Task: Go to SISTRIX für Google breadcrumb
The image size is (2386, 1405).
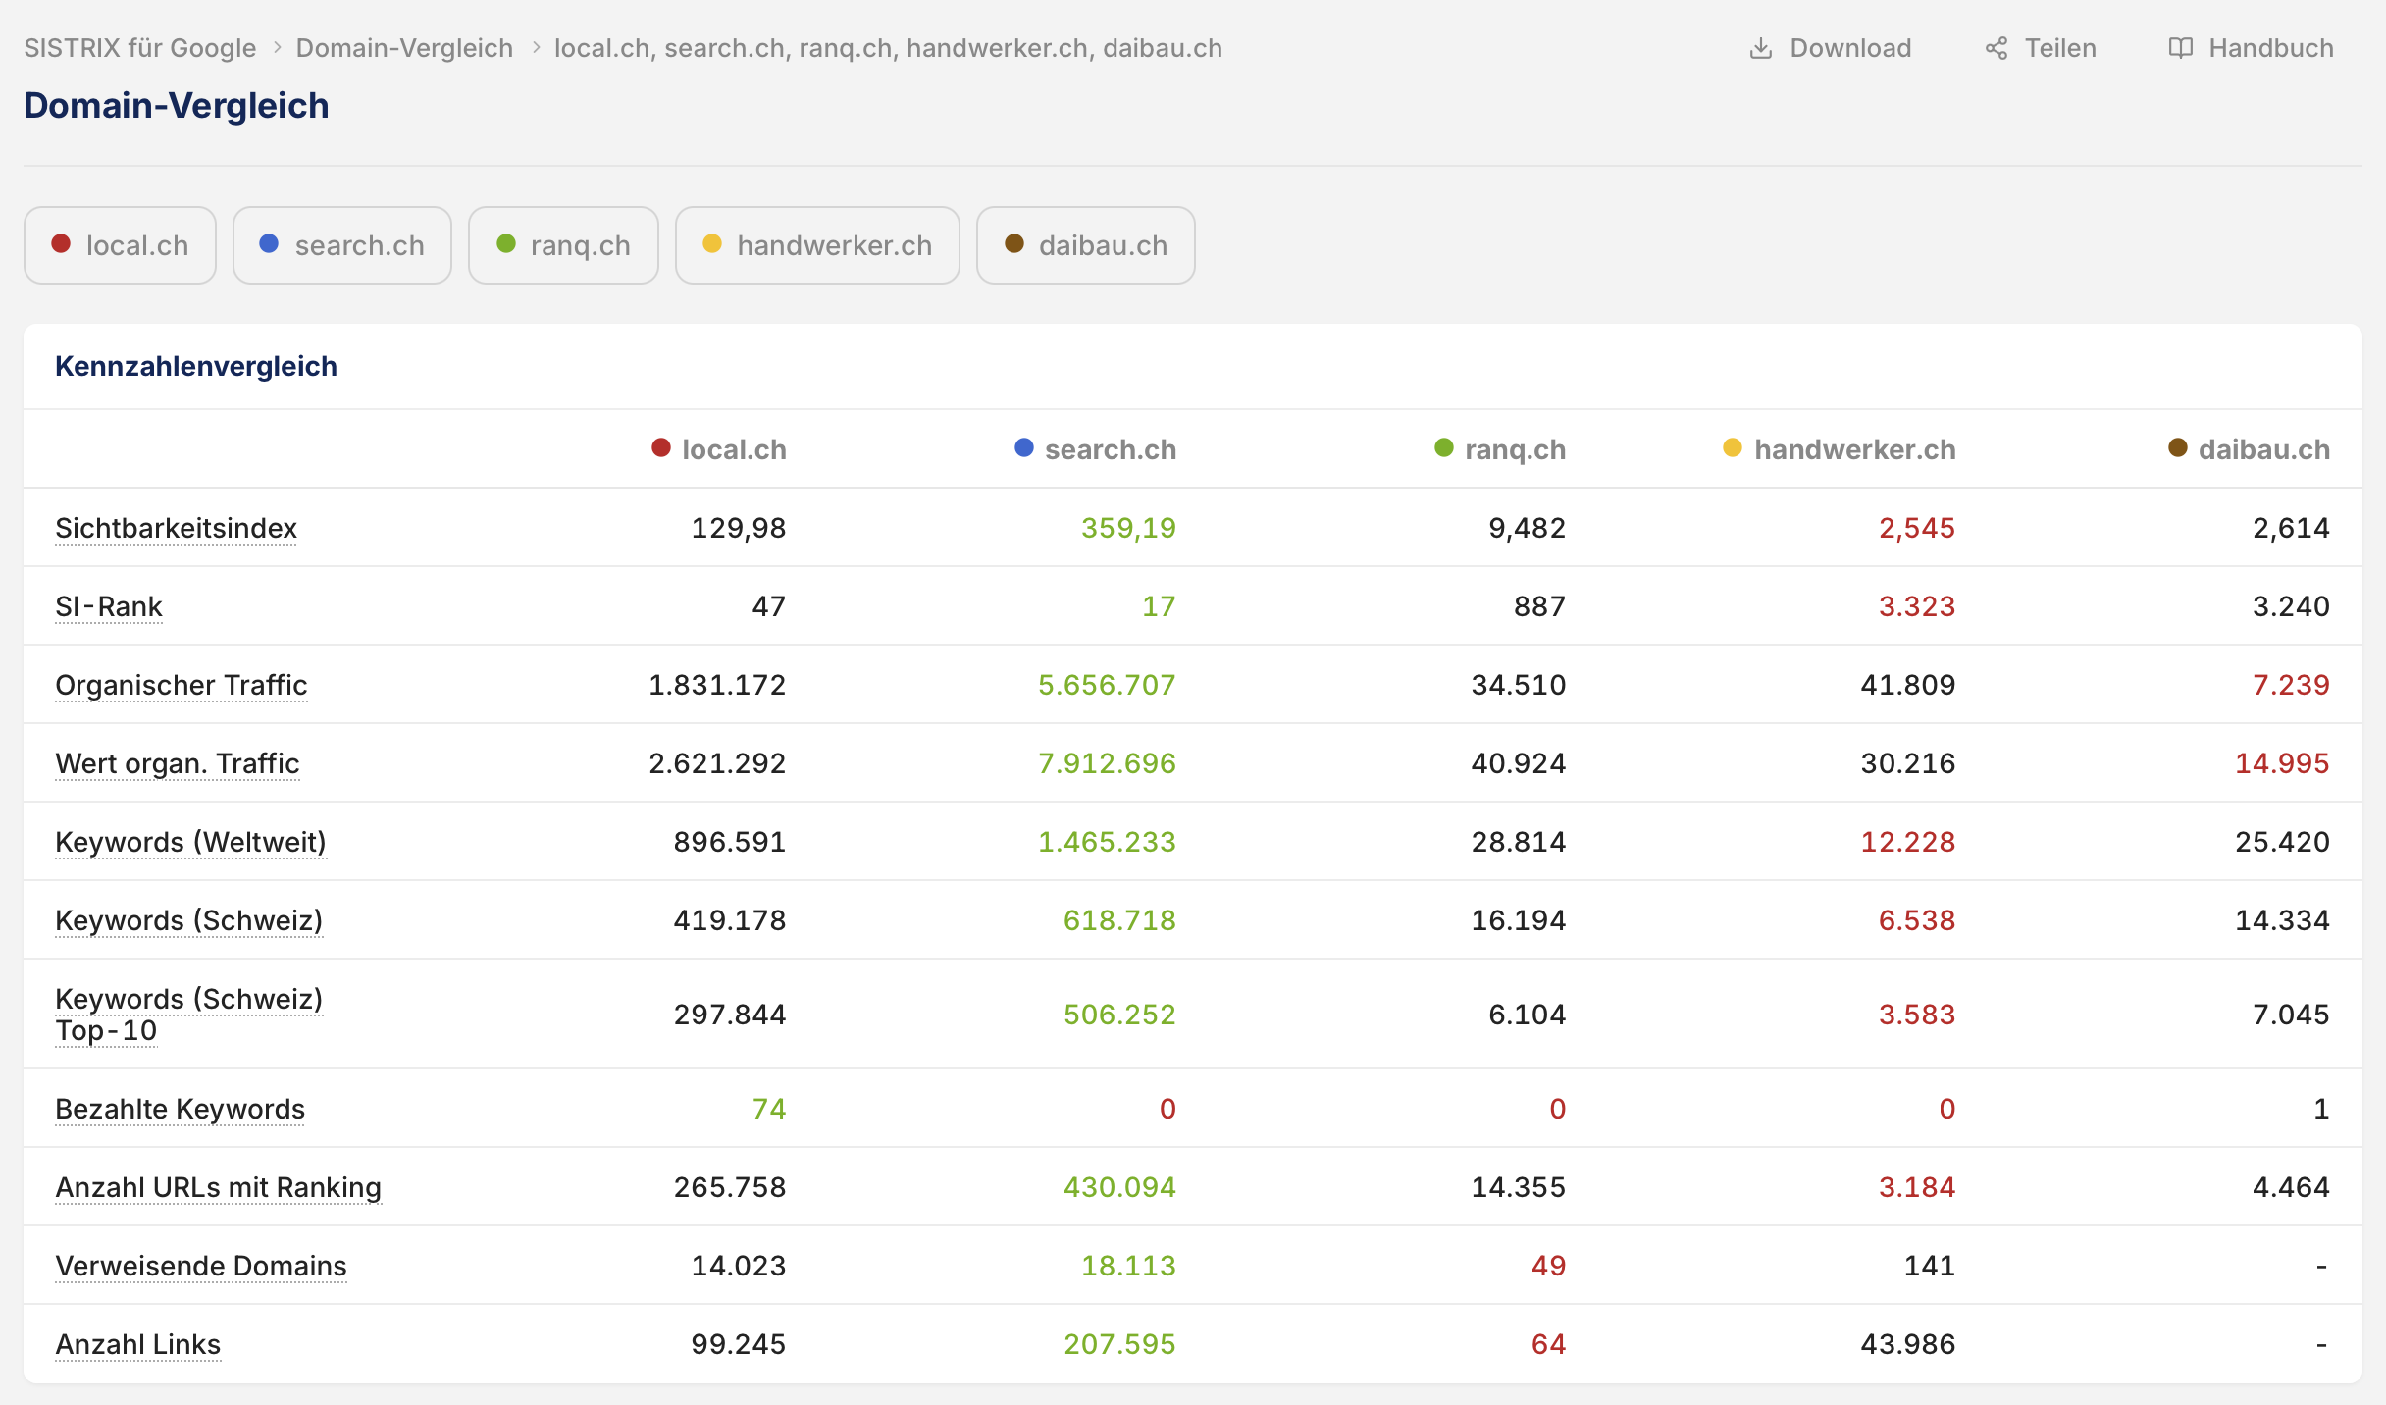Action: pyautogui.click(x=139, y=48)
